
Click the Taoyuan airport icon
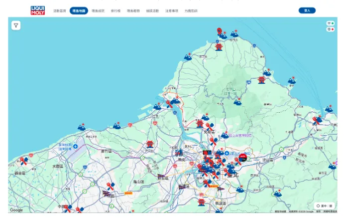[x=75, y=146]
